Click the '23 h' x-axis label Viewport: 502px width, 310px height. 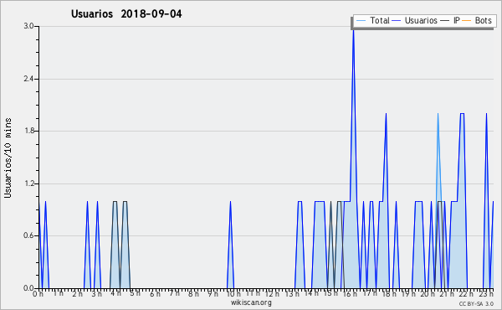tap(486, 294)
